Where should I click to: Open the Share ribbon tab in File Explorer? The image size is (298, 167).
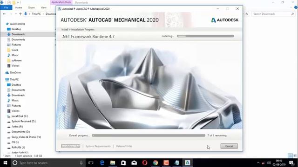point(31,7)
